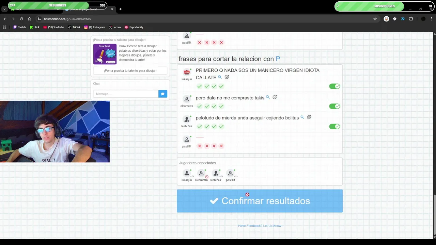Image resolution: width=436 pixels, height=245 pixels.
Task: Click the address bar URL field
Action: (x=204, y=19)
